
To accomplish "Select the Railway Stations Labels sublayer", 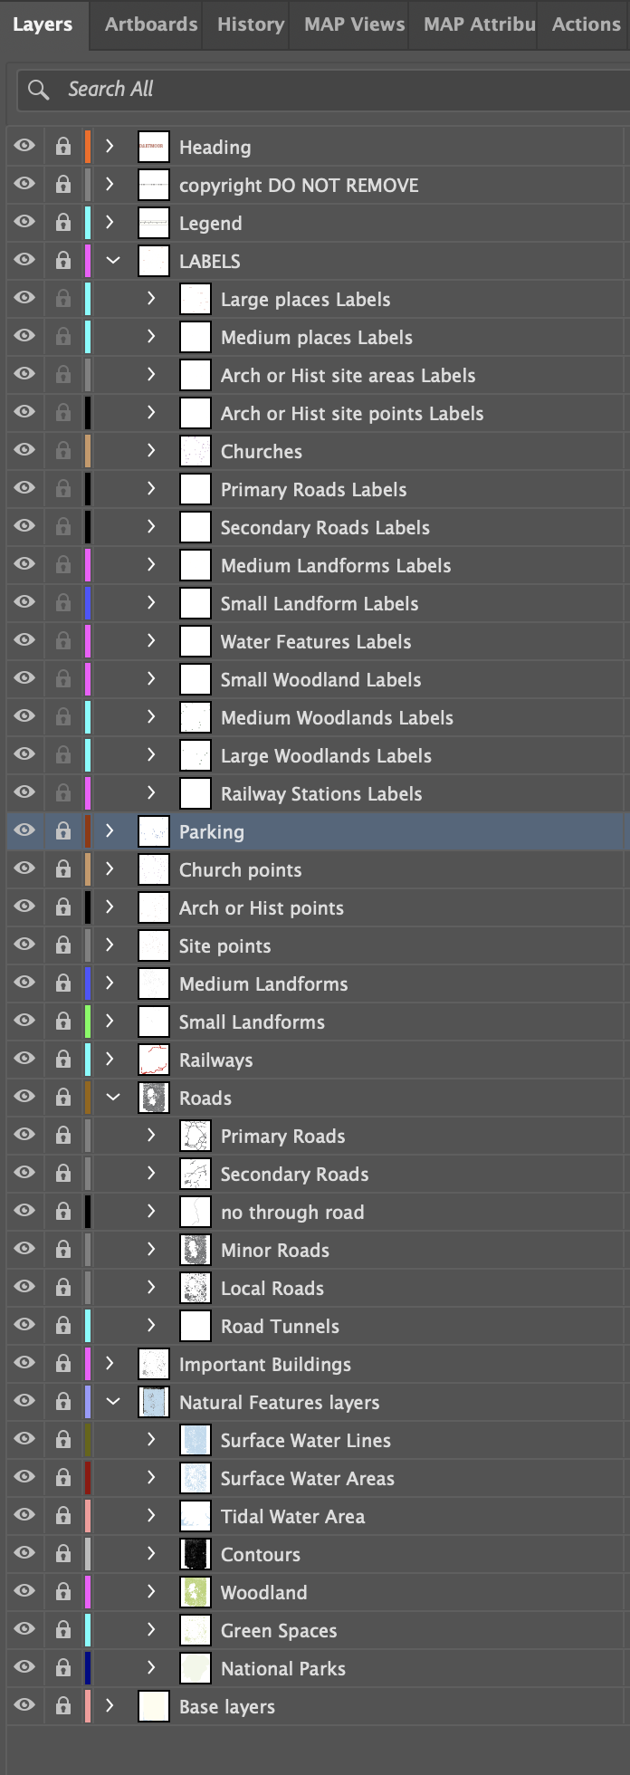I will click(x=316, y=793).
